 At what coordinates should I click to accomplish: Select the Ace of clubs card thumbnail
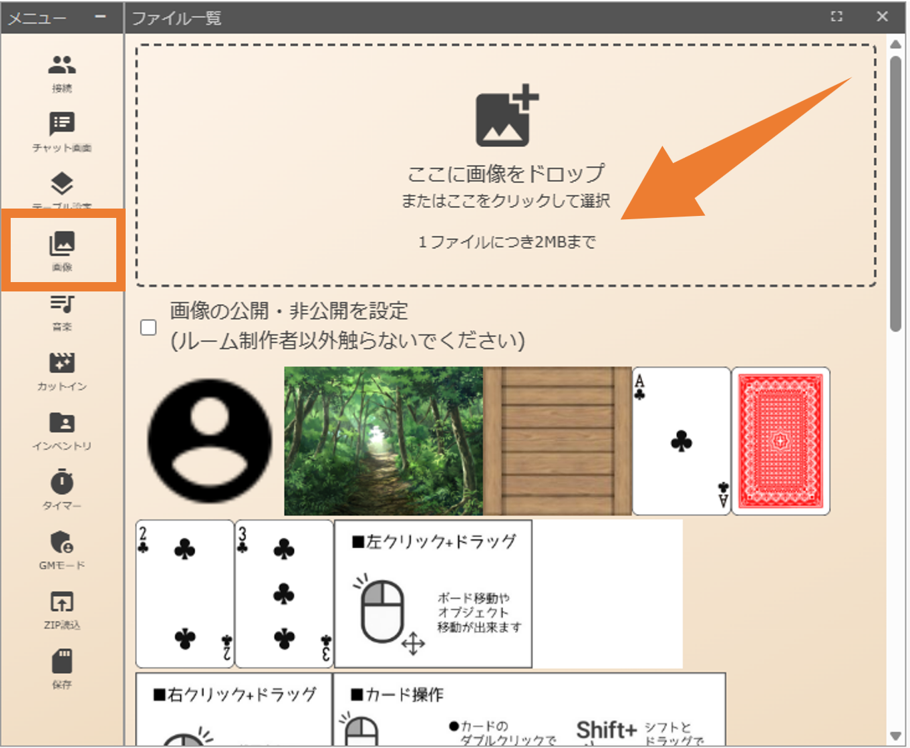[x=681, y=441]
